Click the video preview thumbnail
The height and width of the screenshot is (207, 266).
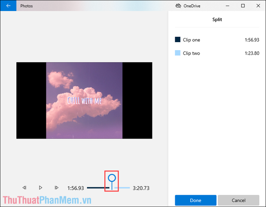pos(84,100)
